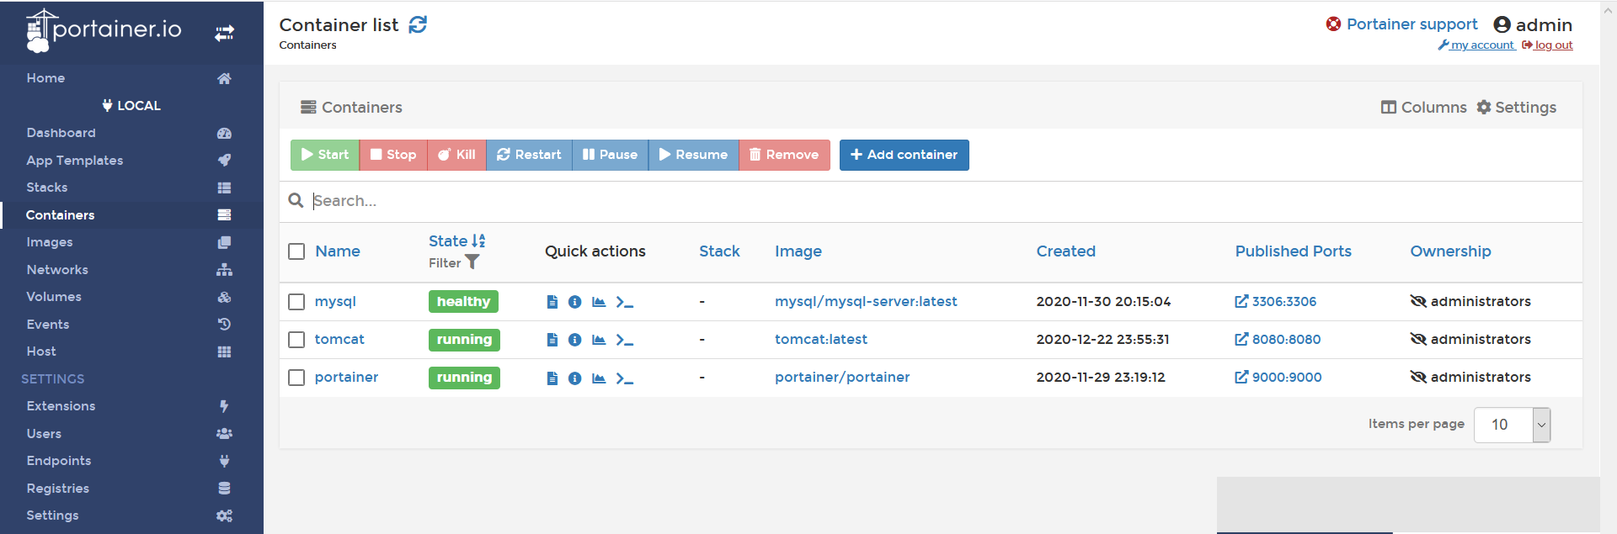Focus the container Search field
The height and width of the screenshot is (534, 1617).
[943, 201]
